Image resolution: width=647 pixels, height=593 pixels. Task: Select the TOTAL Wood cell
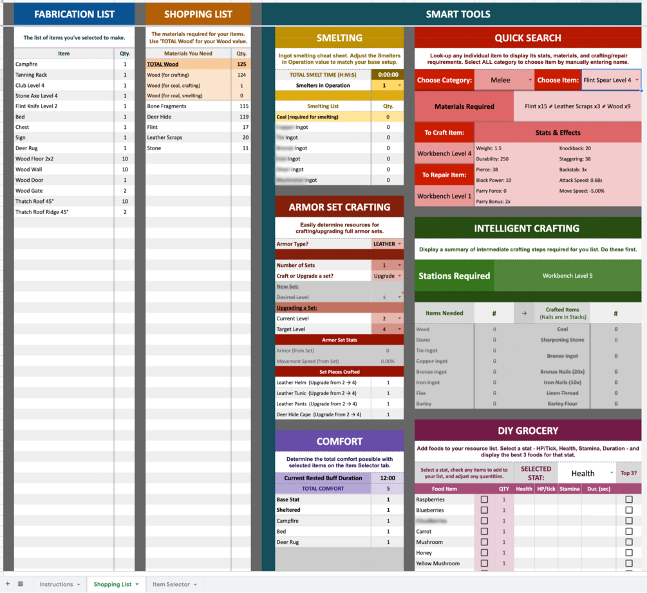click(x=188, y=64)
